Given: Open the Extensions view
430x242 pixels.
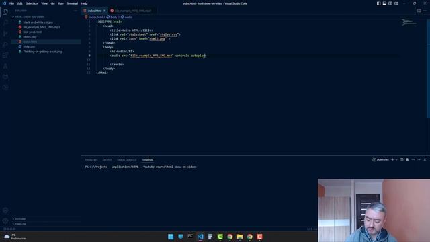Looking at the screenshot, I should pyautogui.click(x=5, y=55).
